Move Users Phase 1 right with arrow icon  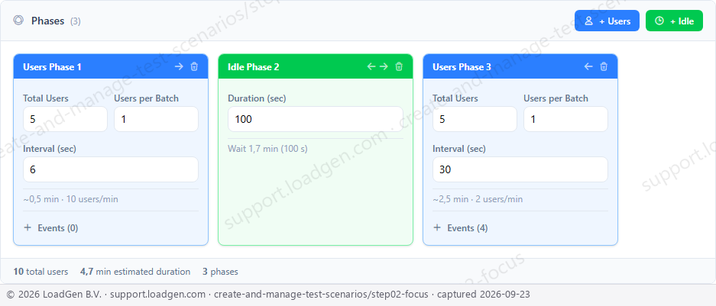point(179,66)
